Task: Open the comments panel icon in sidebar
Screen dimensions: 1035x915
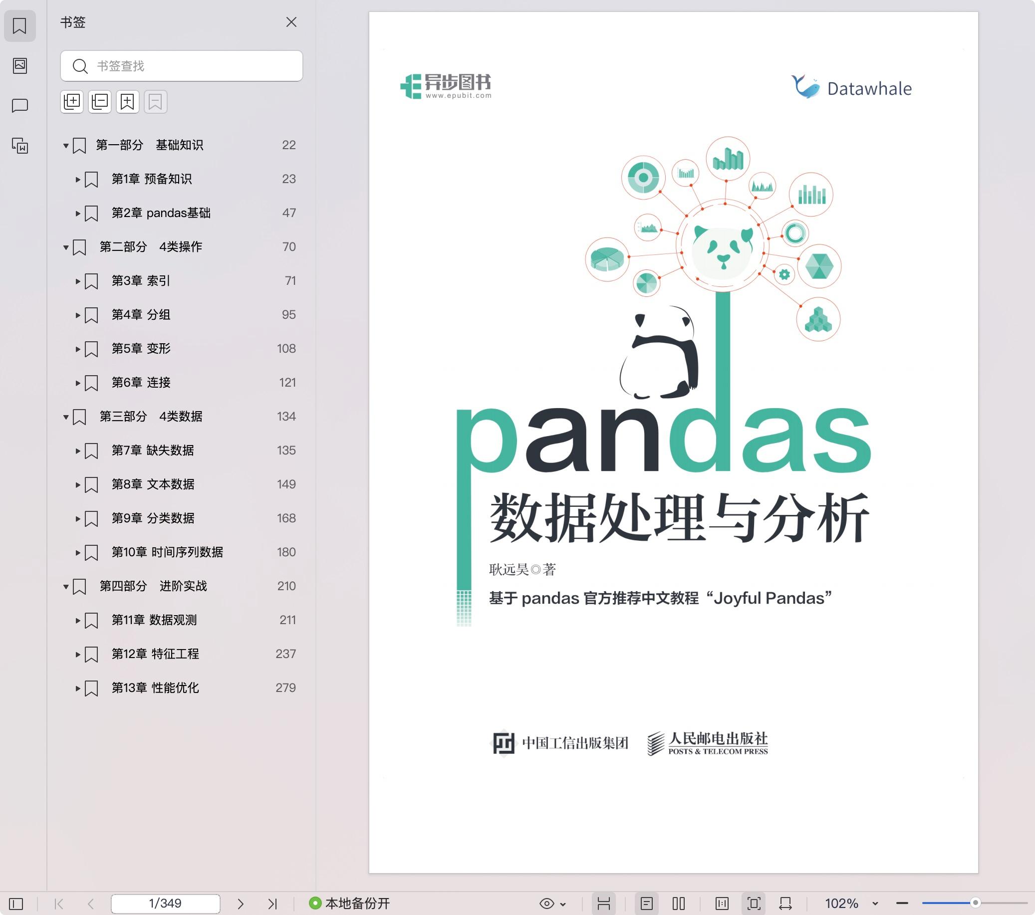Action: (20, 106)
